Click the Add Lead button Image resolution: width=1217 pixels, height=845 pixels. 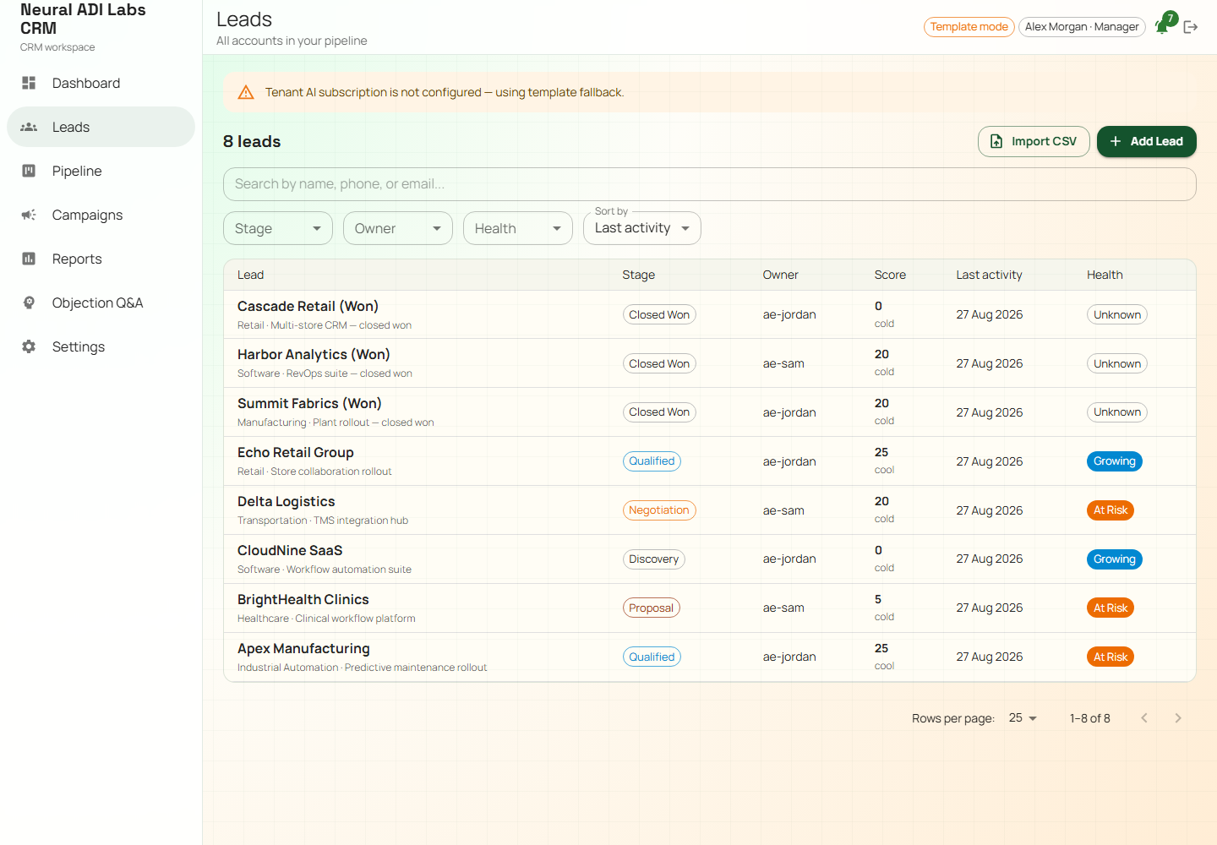click(x=1147, y=141)
